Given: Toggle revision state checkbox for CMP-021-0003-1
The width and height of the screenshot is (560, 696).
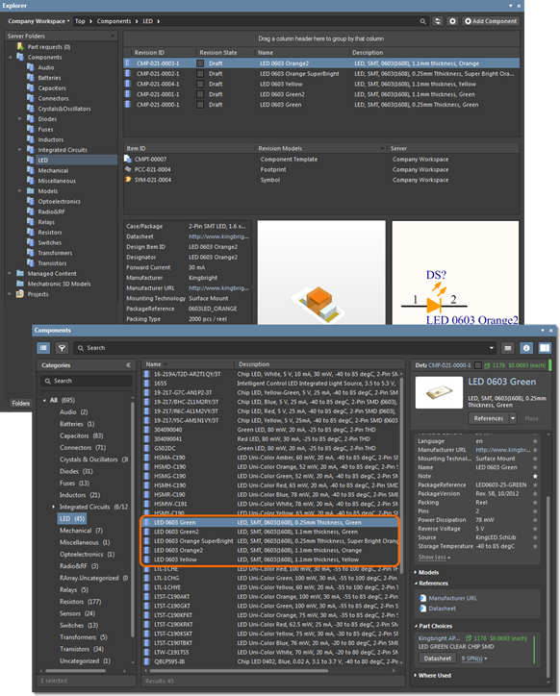Looking at the screenshot, I should pyautogui.click(x=200, y=63).
